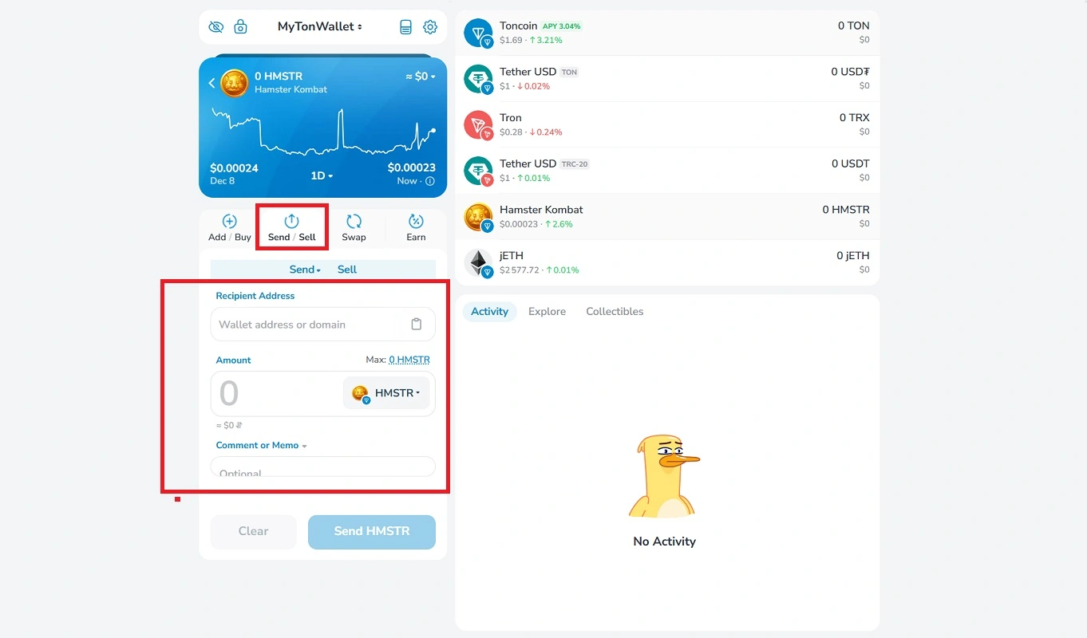Open the 1D chart period dropdown

click(x=322, y=175)
